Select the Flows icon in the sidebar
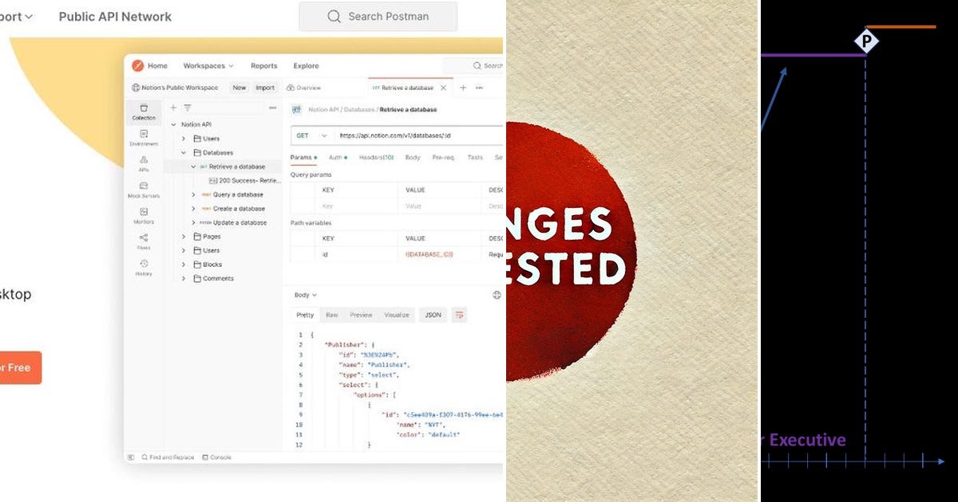 tap(144, 237)
